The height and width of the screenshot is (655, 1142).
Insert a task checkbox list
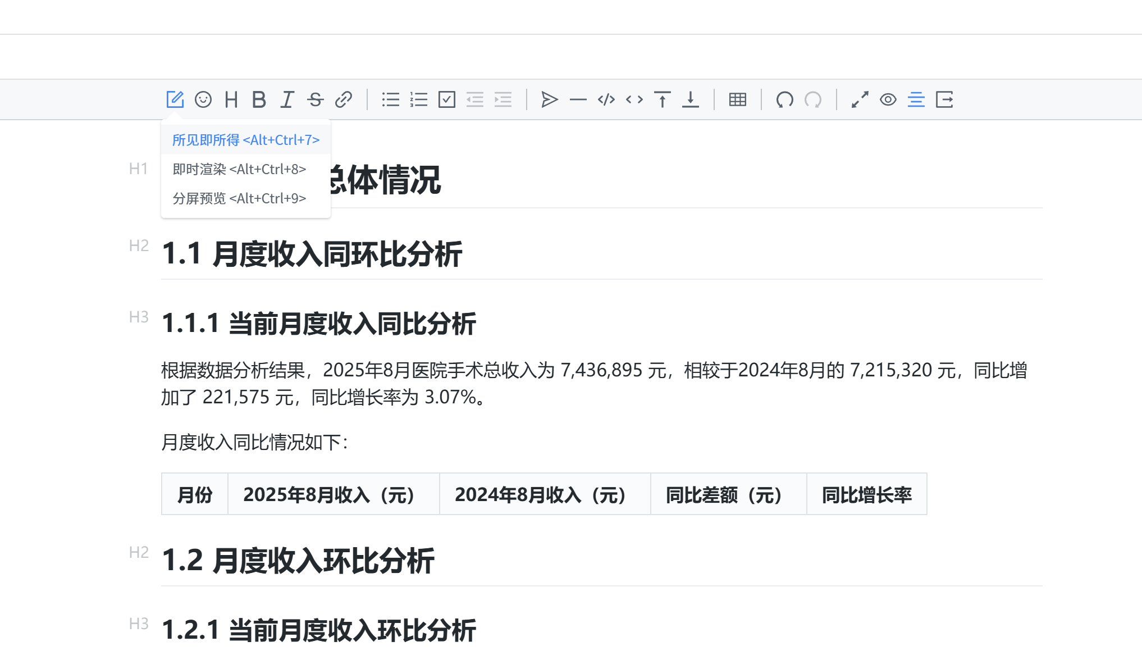[x=446, y=99]
